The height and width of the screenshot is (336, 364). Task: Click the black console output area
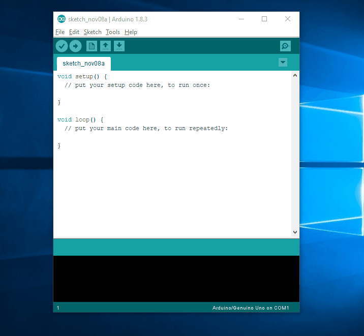point(176,278)
